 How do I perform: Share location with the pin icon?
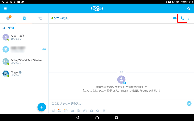pos(104,111)
